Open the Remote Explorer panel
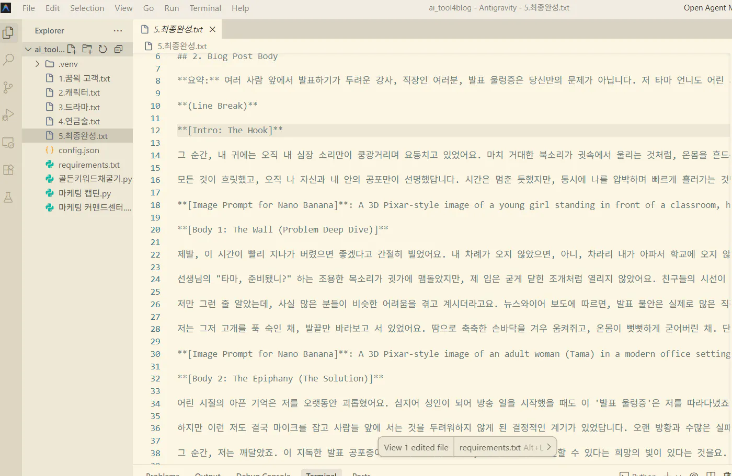The image size is (732, 476). click(x=8, y=142)
